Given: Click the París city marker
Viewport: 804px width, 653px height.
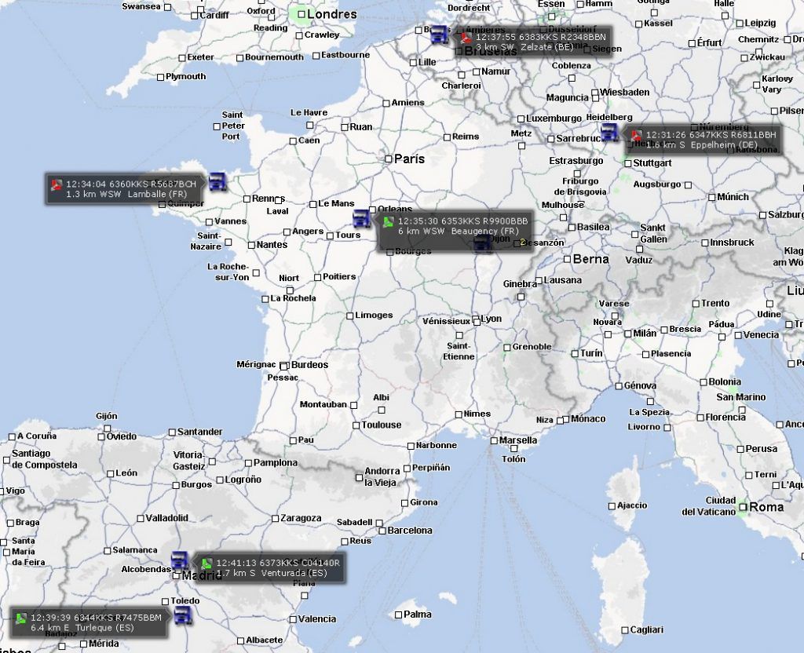Looking at the screenshot, I should (x=388, y=159).
